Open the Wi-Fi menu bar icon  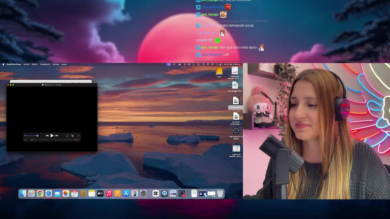click(212, 64)
